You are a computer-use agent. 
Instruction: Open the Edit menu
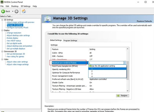coord(7,6)
